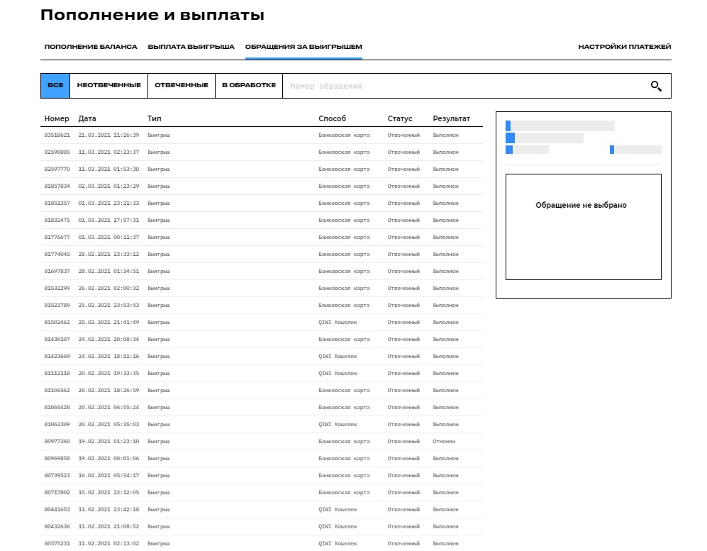Click the Результат column header
The image size is (707, 551).
pos(451,118)
